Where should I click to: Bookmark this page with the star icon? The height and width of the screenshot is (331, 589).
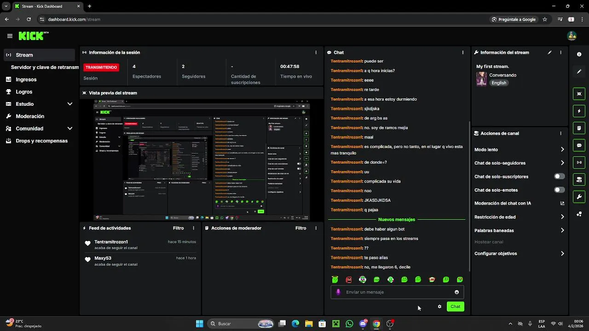(x=545, y=19)
